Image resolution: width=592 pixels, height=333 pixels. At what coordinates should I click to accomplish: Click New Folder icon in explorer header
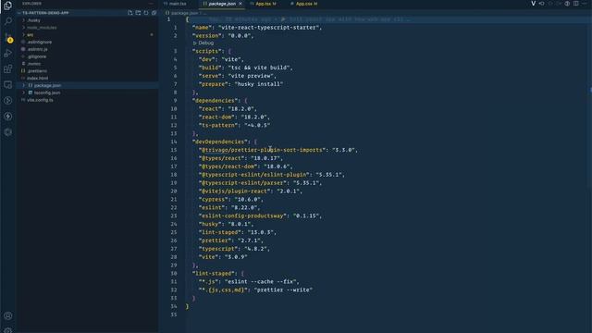(x=138, y=13)
